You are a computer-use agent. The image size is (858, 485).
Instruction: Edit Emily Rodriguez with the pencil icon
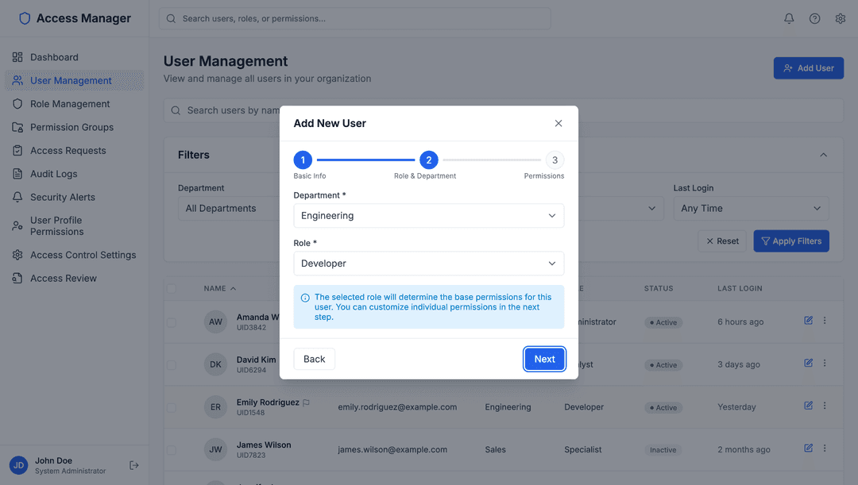click(x=808, y=405)
